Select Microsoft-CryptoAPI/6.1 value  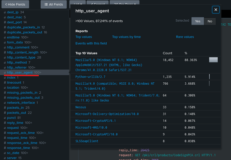[96, 121]
